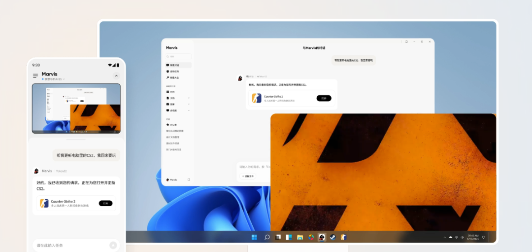Bring the orange Counter-Strike 2 window to the front
Image resolution: width=532 pixels, height=252 pixels.
pyautogui.click(x=383, y=172)
